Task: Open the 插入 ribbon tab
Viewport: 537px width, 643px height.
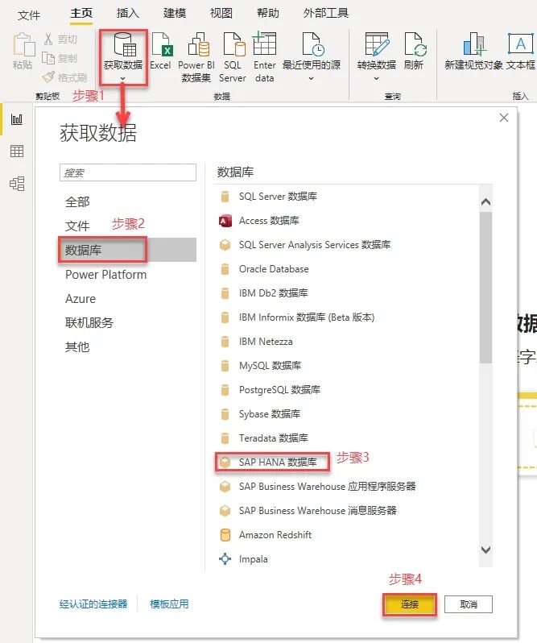Action: coord(128,13)
